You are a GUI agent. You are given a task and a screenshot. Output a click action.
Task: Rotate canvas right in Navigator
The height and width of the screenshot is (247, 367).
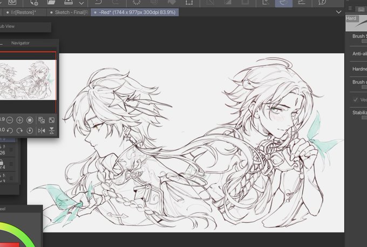[19, 131]
